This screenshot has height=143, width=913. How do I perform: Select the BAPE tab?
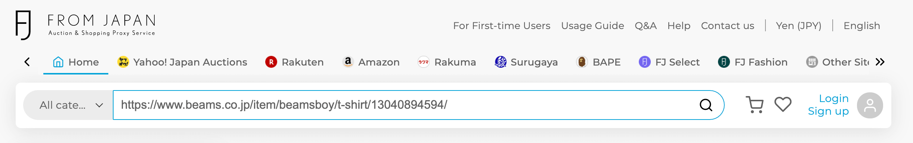pyautogui.click(x=598, y=62)
